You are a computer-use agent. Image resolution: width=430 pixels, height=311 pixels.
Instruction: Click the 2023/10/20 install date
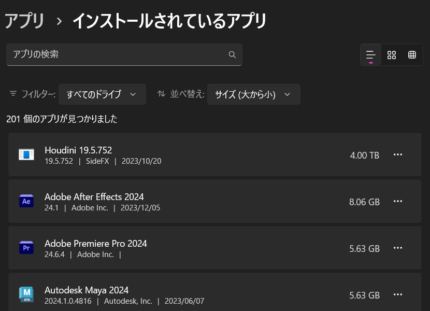tap(141, 161)
